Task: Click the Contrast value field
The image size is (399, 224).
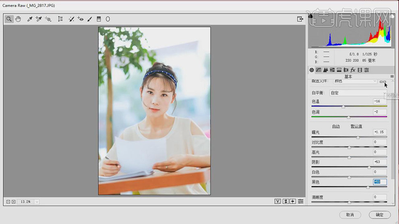Action: (x=380, y=142)
